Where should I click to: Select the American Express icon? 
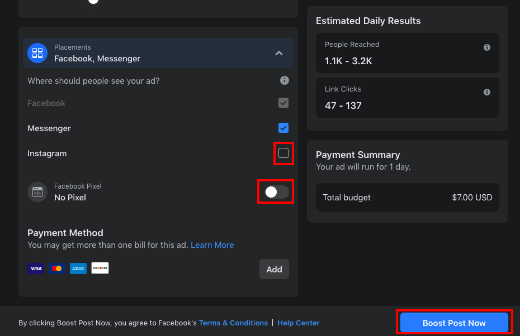point(78,268)
